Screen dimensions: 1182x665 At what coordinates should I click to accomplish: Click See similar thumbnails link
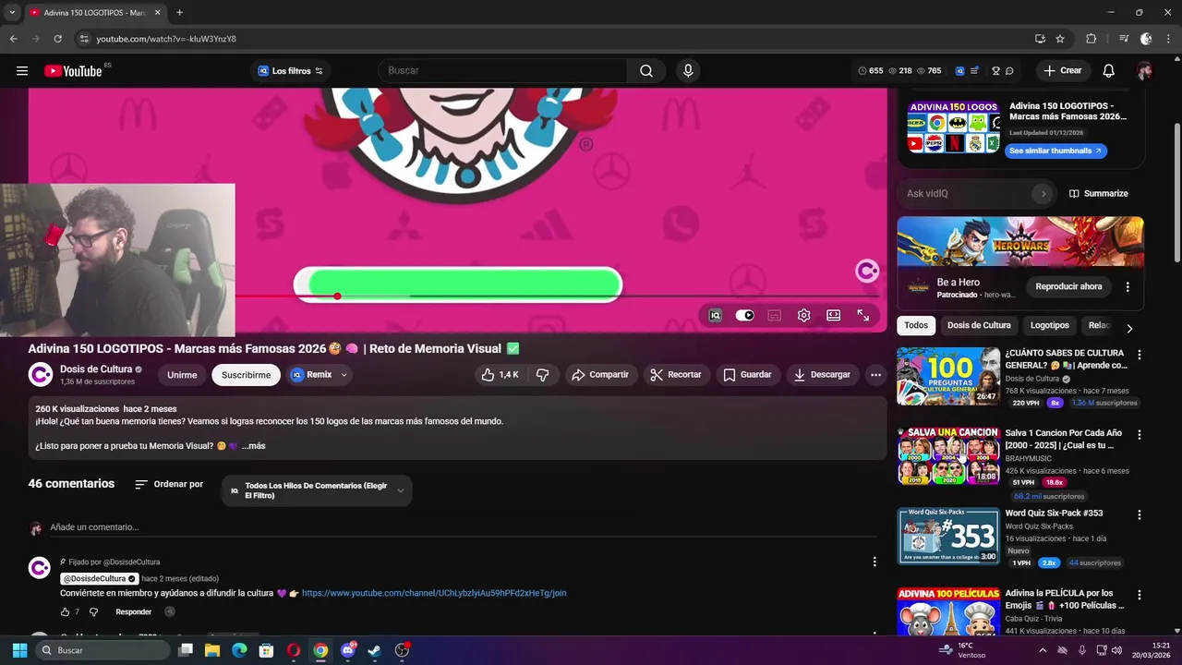1055,151
